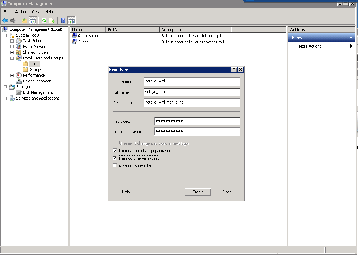The width and height of the screenshot is (358, 255).
Task: Click the Close button in dialog
Action: click(227, 192)
